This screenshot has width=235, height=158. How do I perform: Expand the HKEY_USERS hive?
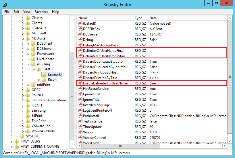pyautogui.click(x=12, y=141)
